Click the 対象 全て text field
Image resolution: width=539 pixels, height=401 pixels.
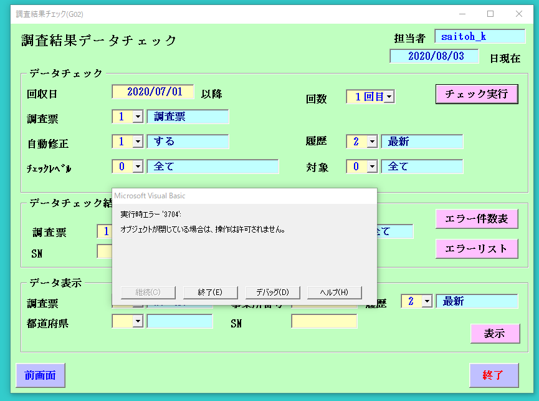pos(422,167)
